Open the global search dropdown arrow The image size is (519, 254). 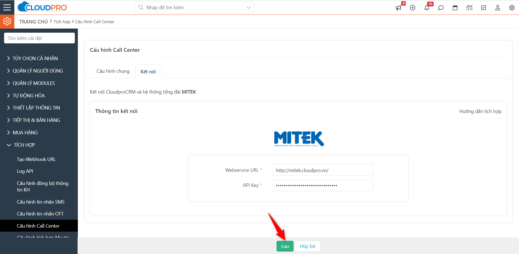click(249, 8)
